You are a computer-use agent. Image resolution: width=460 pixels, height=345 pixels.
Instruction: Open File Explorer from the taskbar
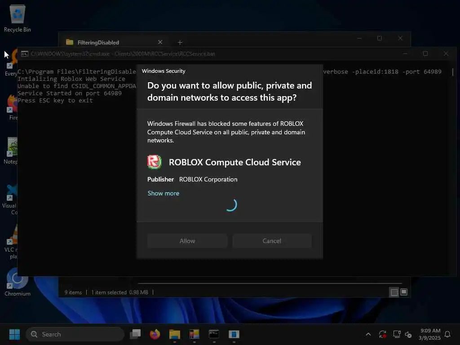click(175, 334)
